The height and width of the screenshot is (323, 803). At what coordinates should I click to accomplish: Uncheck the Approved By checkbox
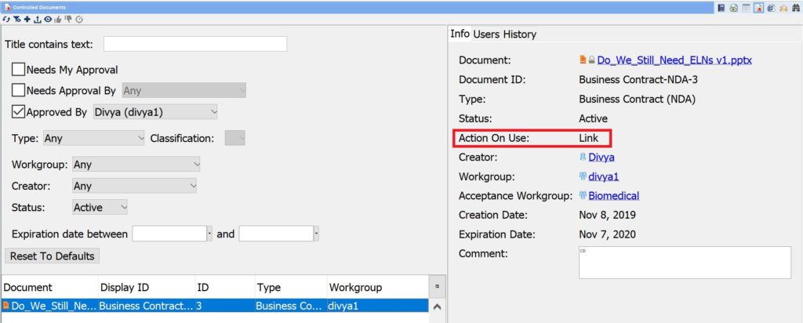[19, 112]
